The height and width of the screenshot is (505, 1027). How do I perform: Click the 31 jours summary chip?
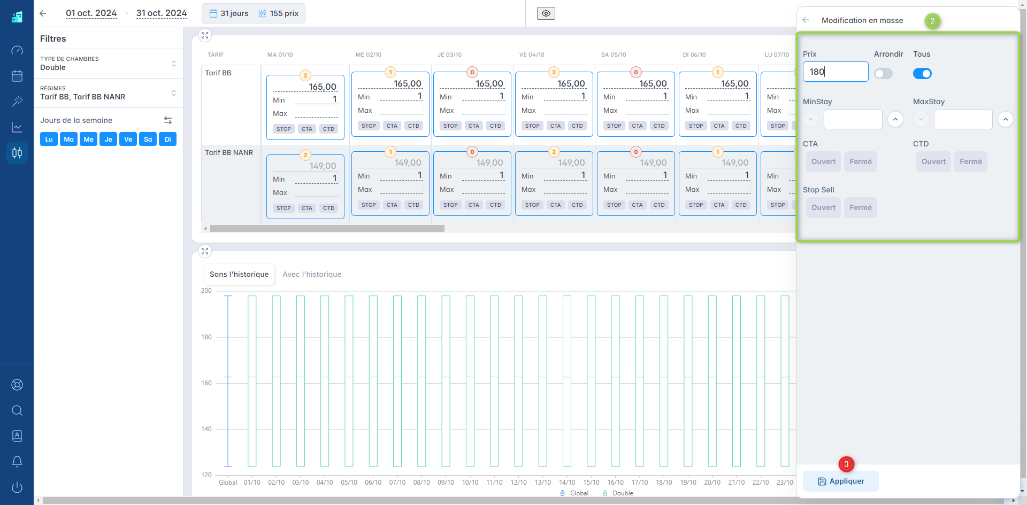229,13
